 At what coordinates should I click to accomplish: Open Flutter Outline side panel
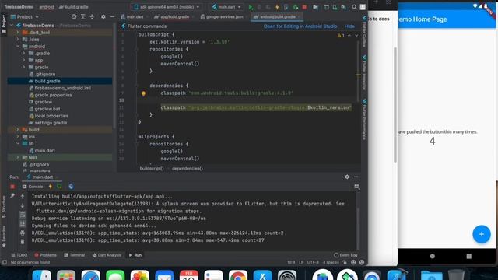pos(364,32)
